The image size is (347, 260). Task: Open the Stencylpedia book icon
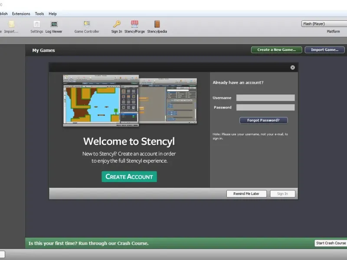(x=157, y=27)
